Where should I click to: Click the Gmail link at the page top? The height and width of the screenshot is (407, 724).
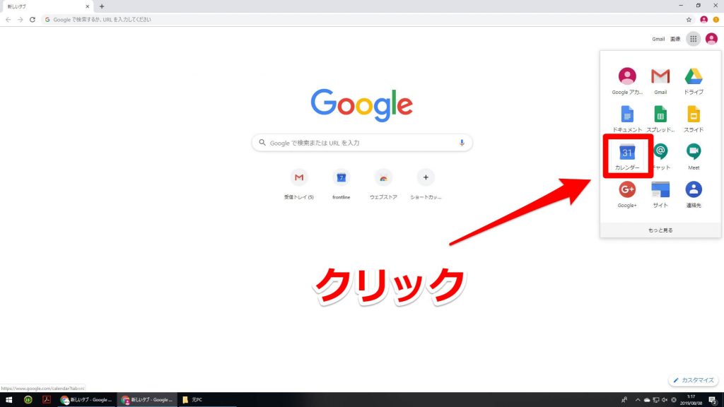[x=658, y=40]
